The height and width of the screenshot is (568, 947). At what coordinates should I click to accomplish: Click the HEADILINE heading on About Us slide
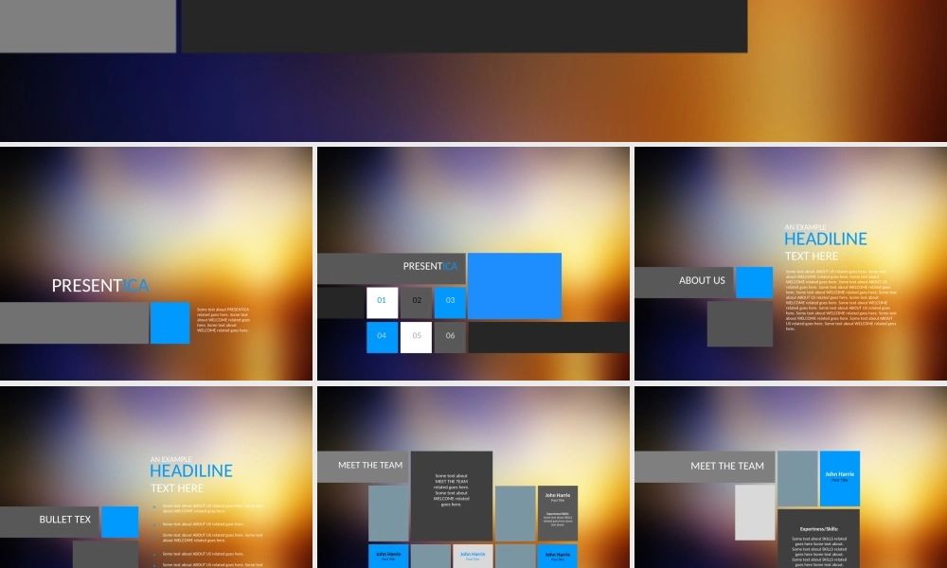[825, 240]
